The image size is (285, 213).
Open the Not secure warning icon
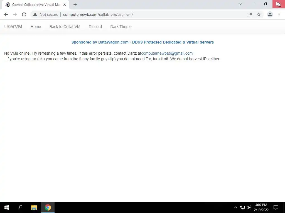(35, 14)
